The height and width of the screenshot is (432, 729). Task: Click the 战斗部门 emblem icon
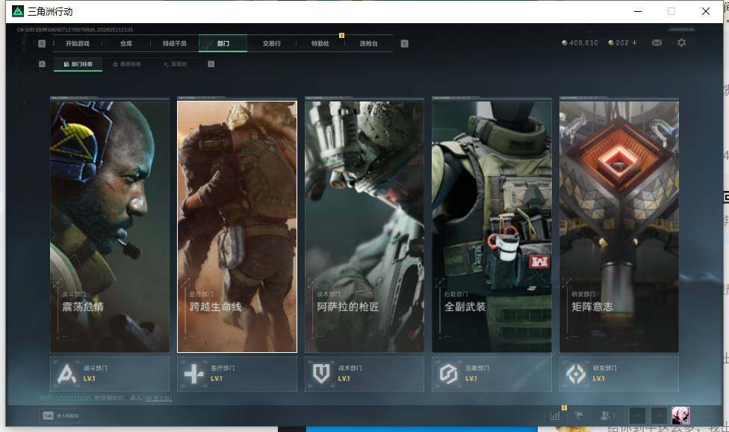click(66, 374)
